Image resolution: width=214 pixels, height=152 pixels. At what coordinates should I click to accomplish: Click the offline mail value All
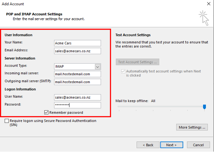click(x=153, y=101)
